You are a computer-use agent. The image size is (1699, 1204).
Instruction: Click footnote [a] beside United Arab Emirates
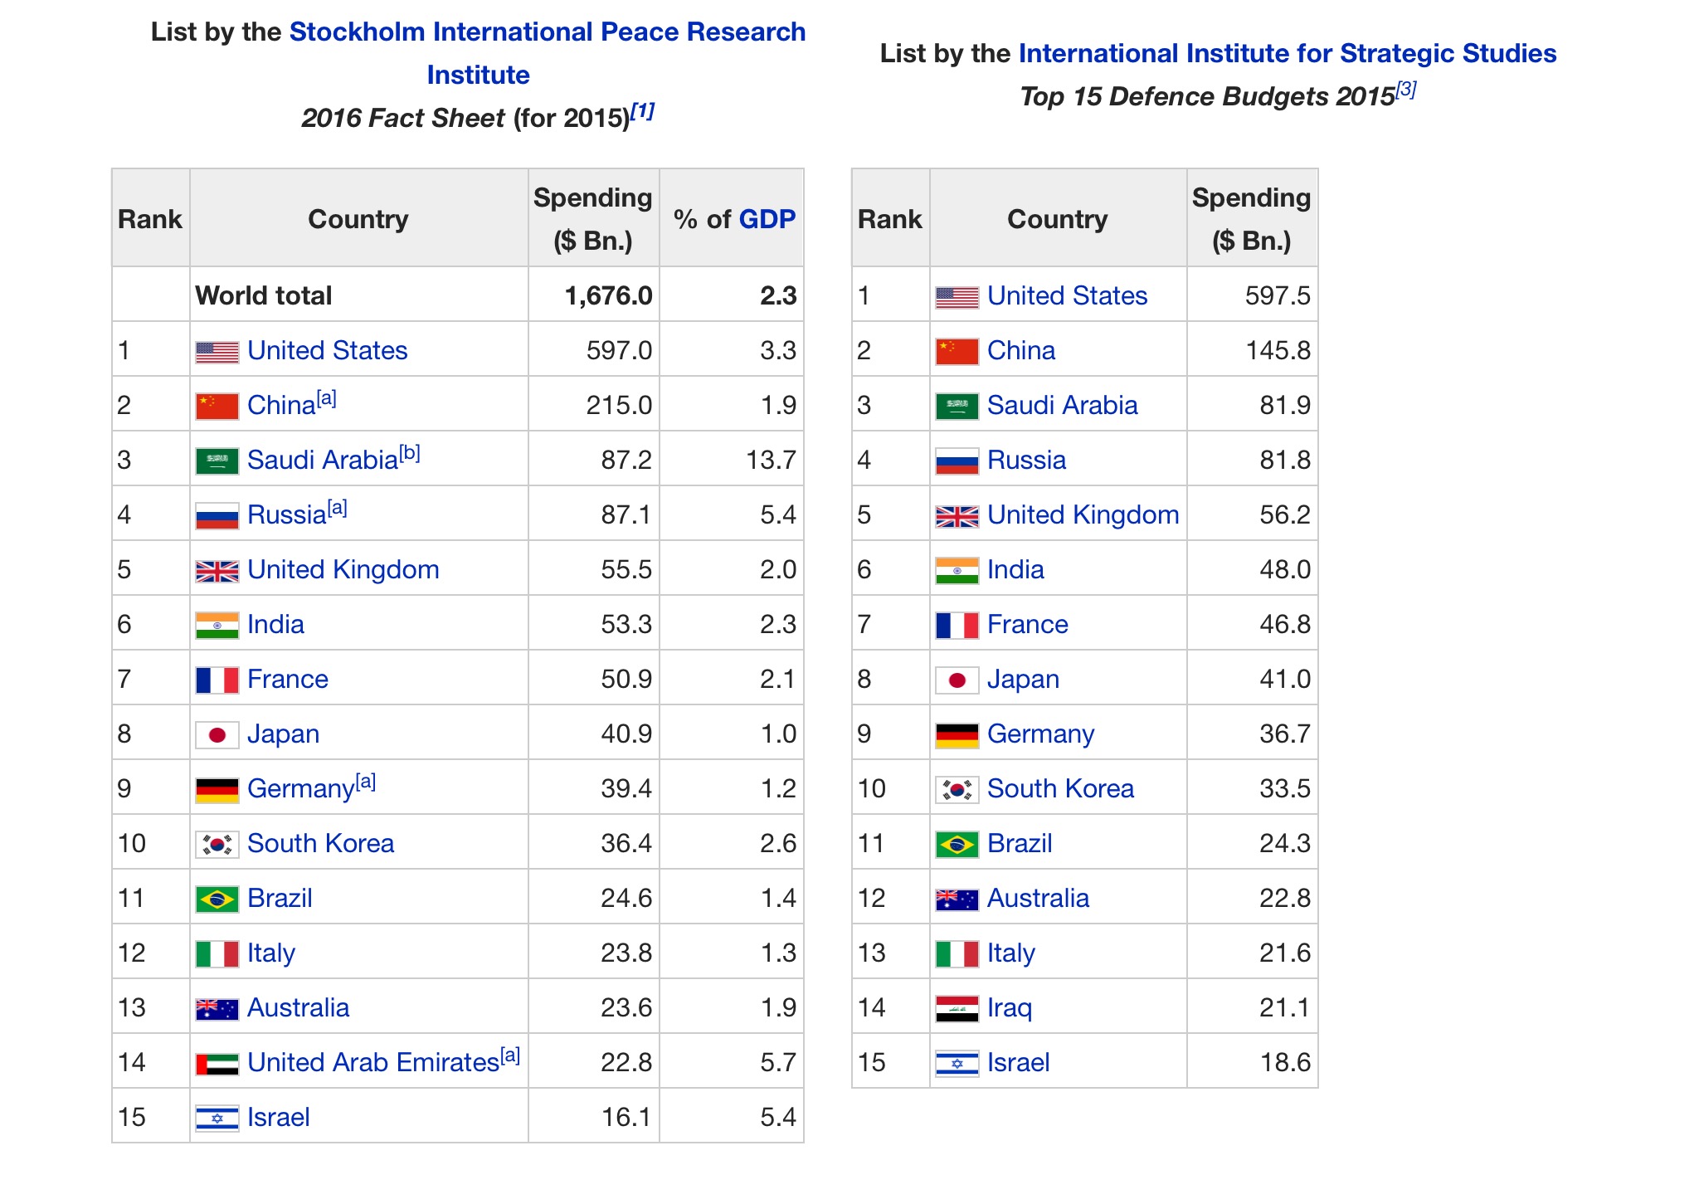pos(510,1056)
